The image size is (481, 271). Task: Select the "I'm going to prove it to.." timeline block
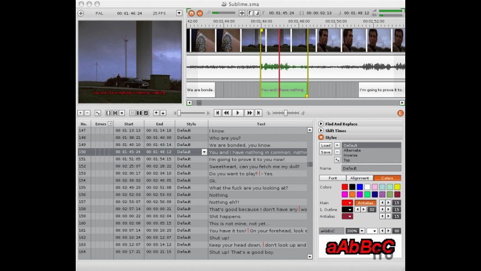[381, 90]
